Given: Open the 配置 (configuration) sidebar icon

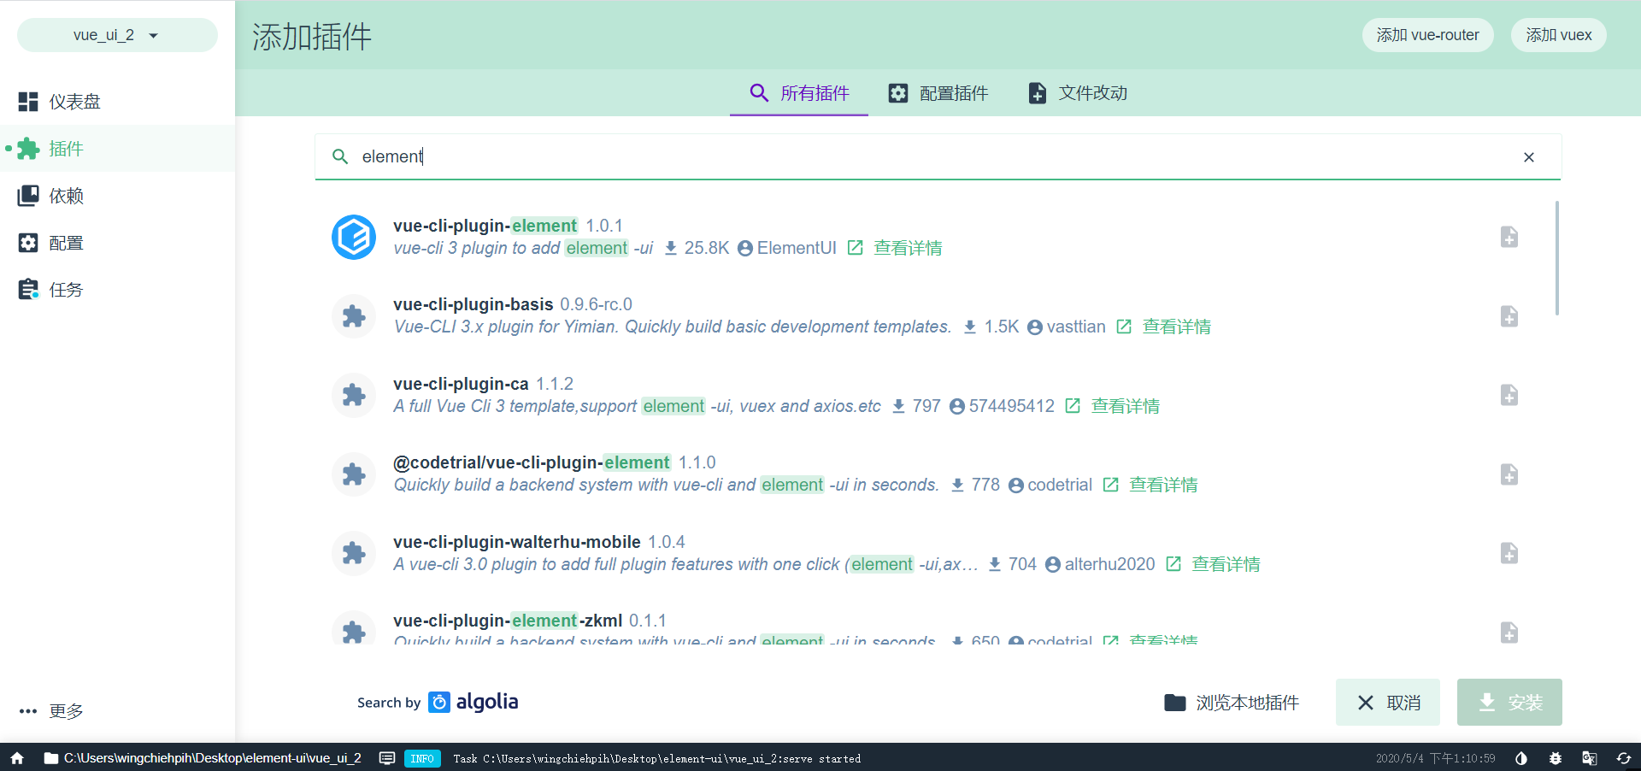Looking at the screenshot, I should [x=27, y=242].
